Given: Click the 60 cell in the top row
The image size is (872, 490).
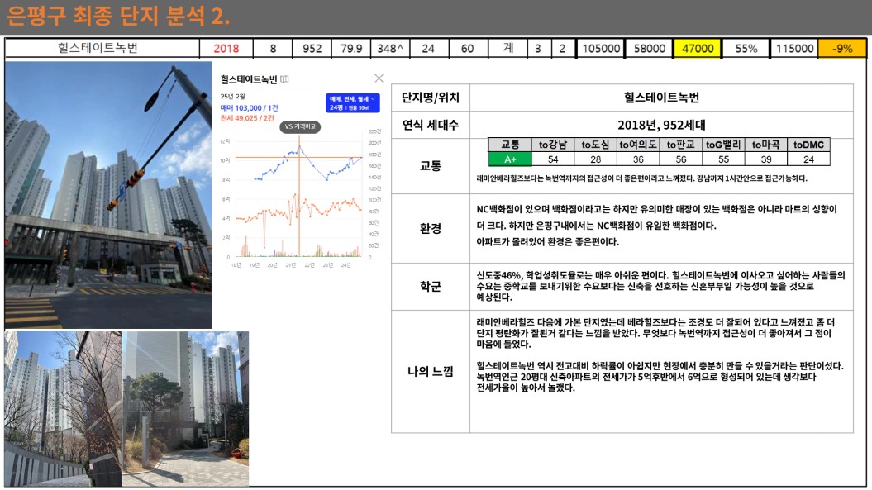Looking at the screenshot, I should (467, 49).
